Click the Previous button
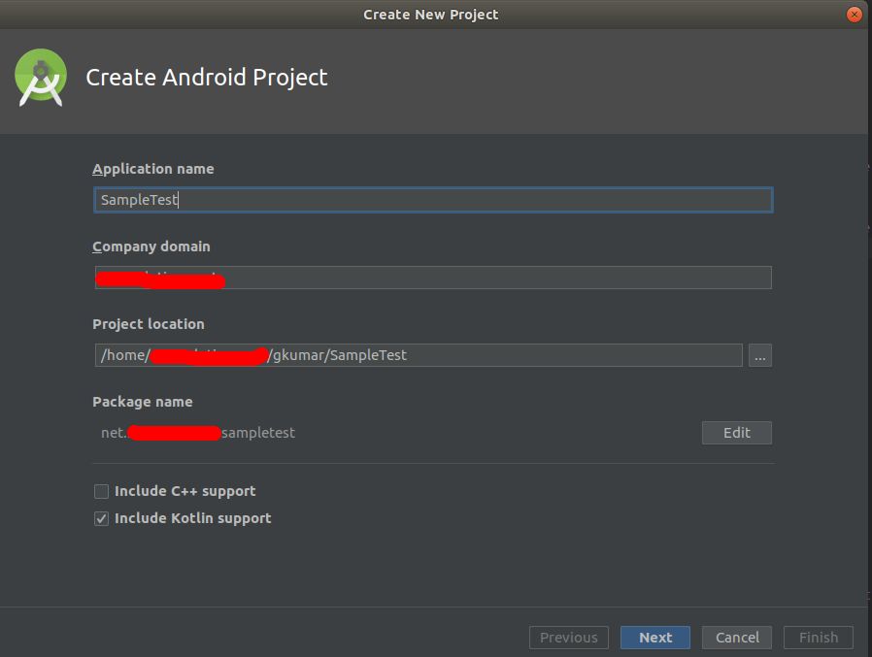This screenshot has width=872, height=657. point(569,638)
